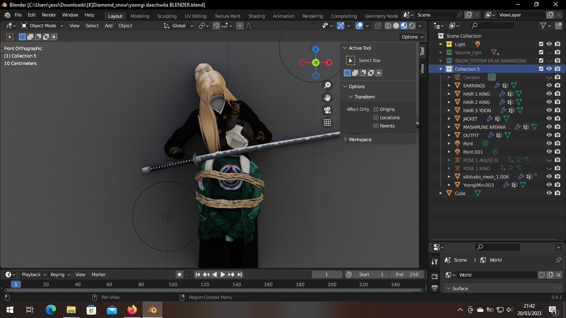Expand the Light collection
This screenshot has height=318, width=566.
(441, 44)
